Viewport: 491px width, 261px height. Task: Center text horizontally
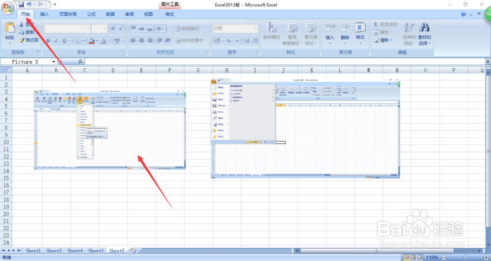(x=141, y=40)
